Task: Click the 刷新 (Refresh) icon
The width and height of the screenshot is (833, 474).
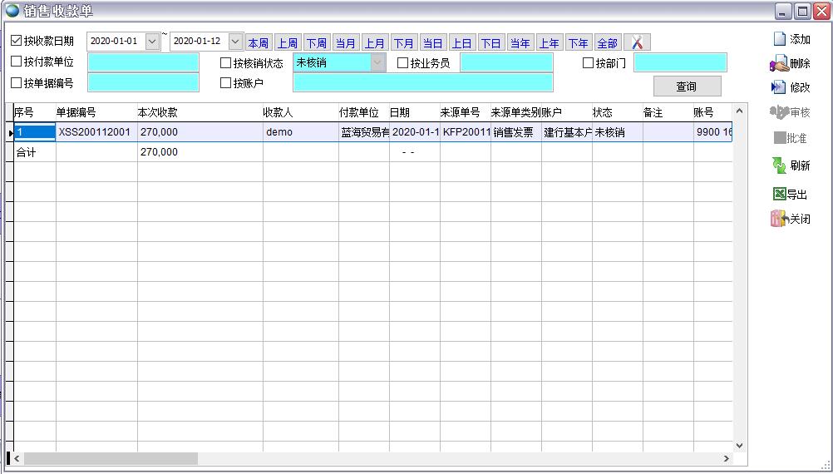Action: click(x=779, y=165)
